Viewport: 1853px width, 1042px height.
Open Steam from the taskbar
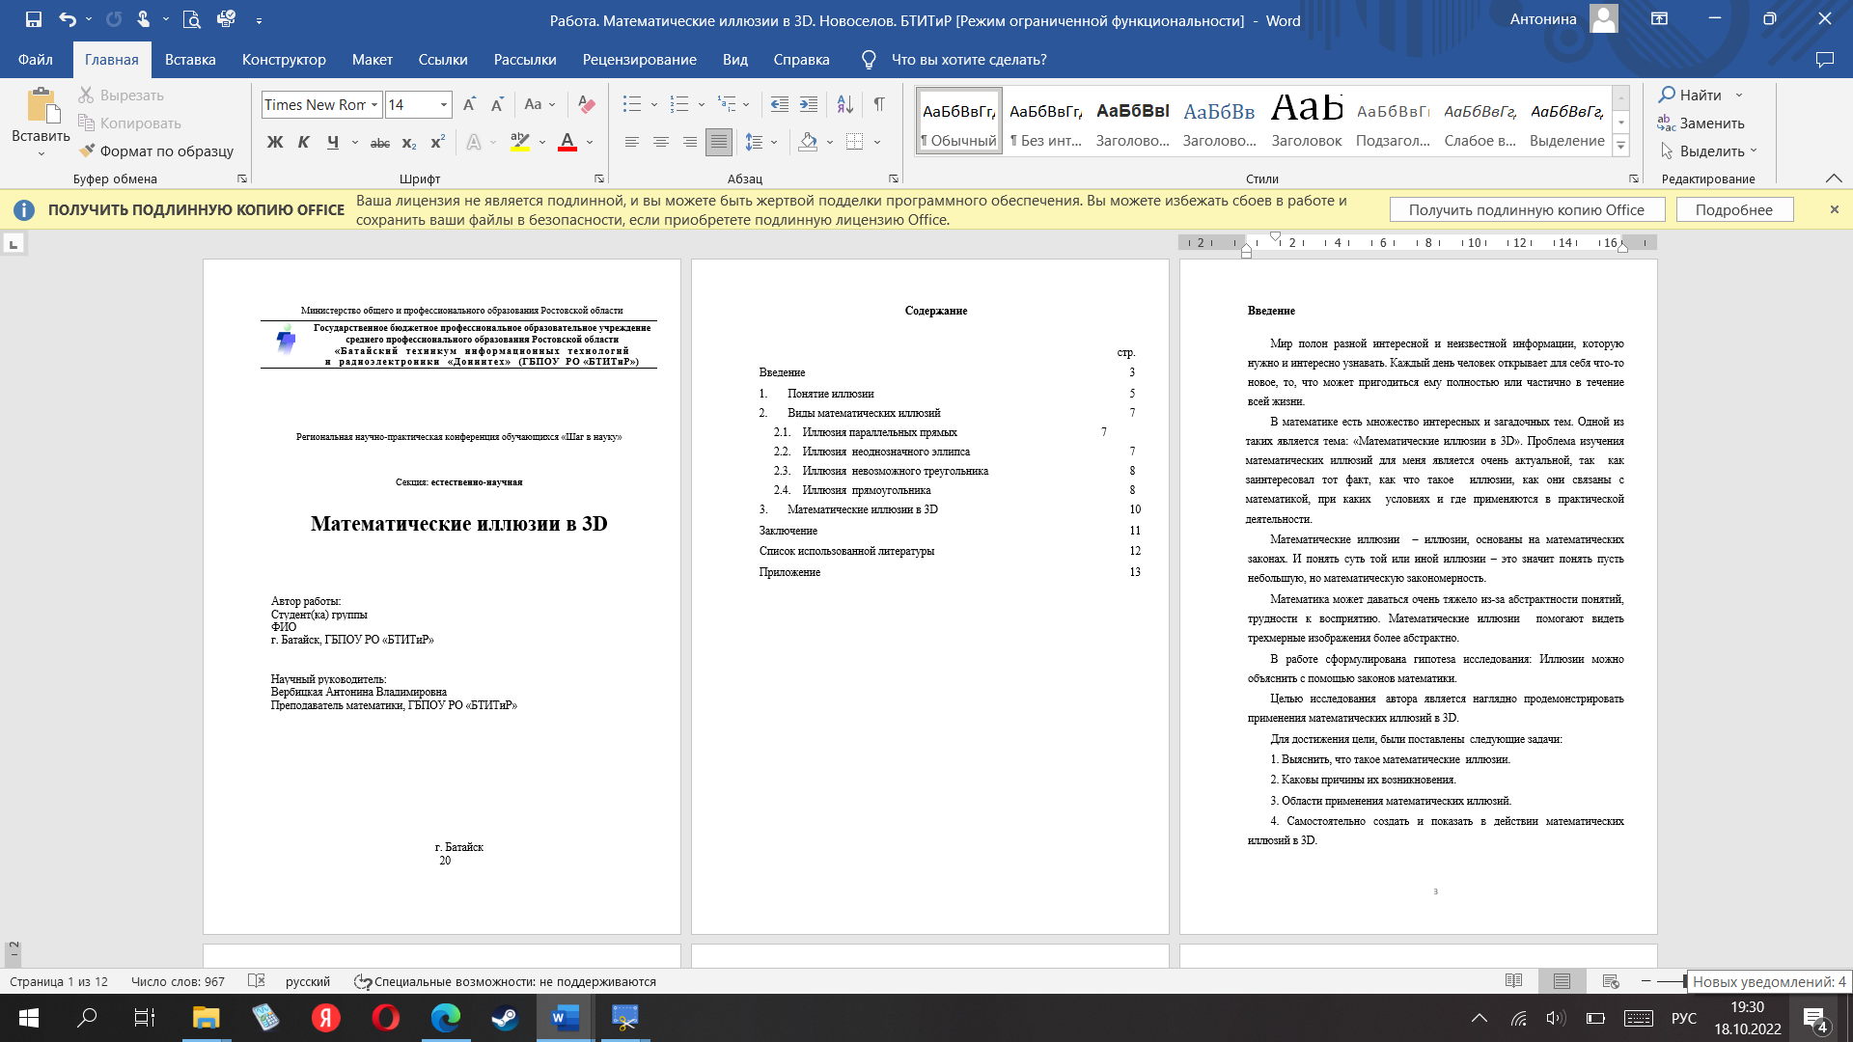(x=504, y=1018)
